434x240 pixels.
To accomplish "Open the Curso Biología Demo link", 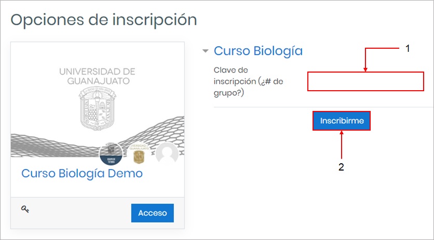I will click(x=82, y=174).
